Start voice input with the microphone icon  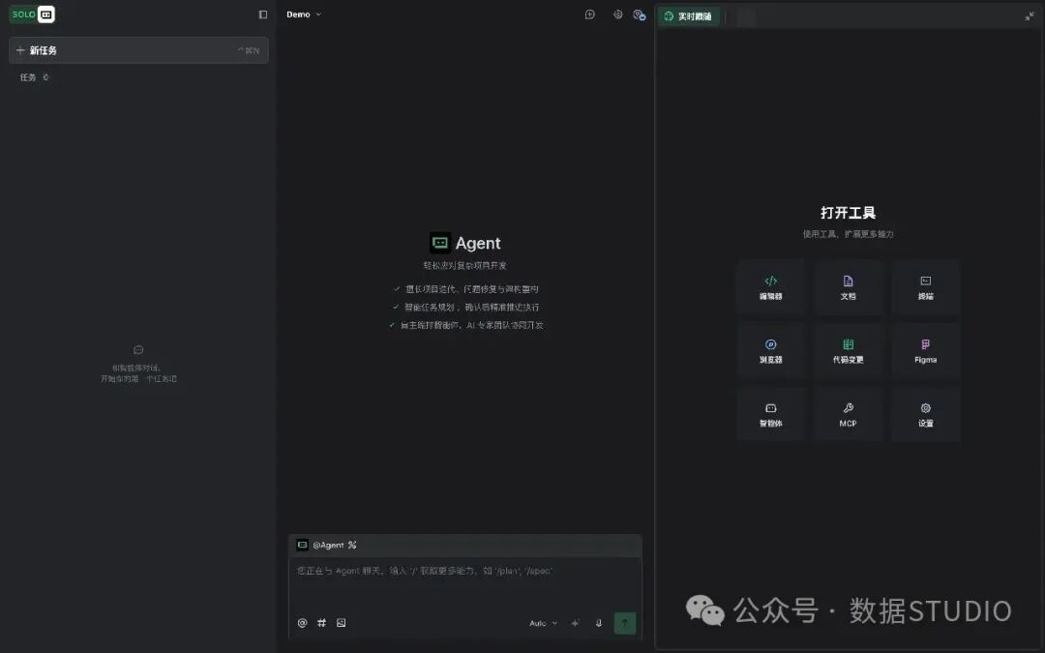tap(599, 623)
